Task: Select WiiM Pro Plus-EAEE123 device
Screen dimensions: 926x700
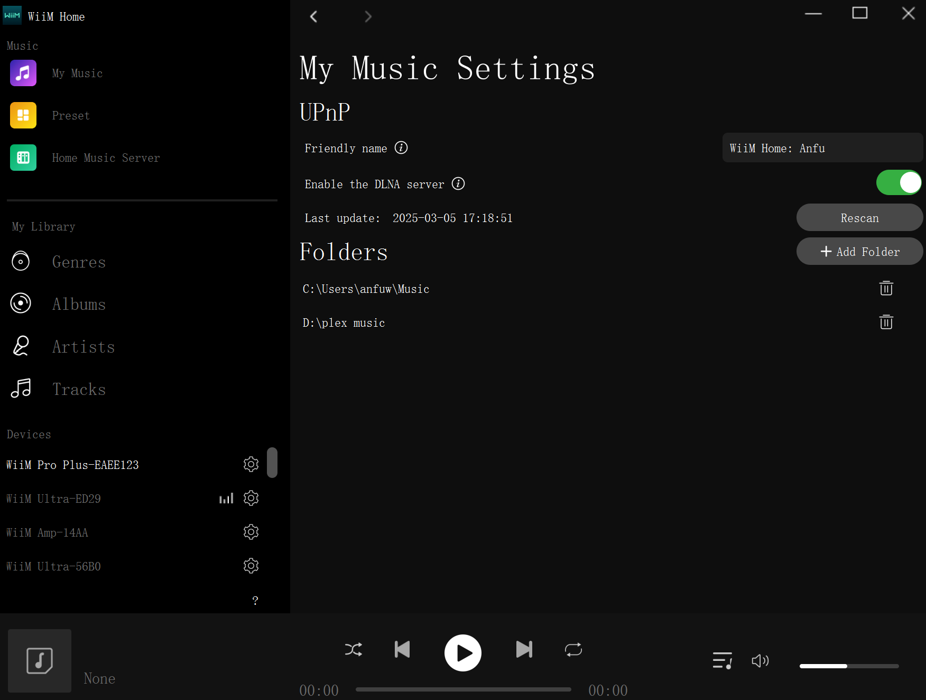Action: [72, 465]
